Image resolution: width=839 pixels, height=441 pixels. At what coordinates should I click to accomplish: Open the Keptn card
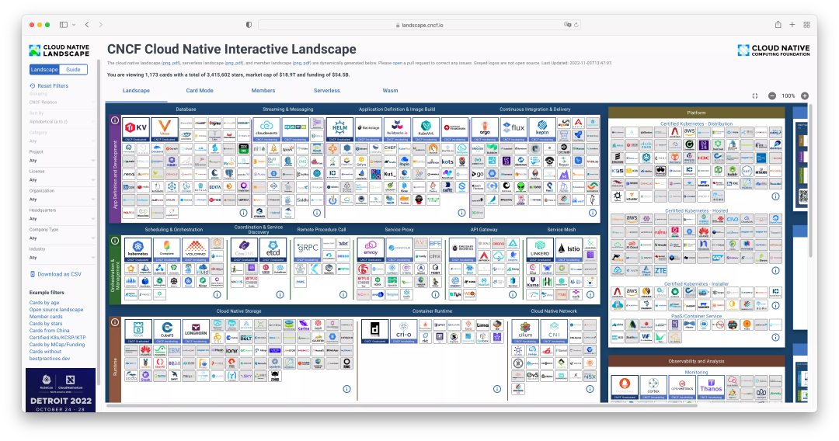coord(542,130)
